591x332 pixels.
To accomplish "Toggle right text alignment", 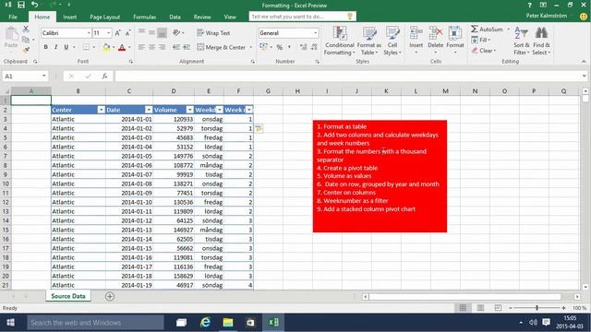I will click(x=163, y=47).
